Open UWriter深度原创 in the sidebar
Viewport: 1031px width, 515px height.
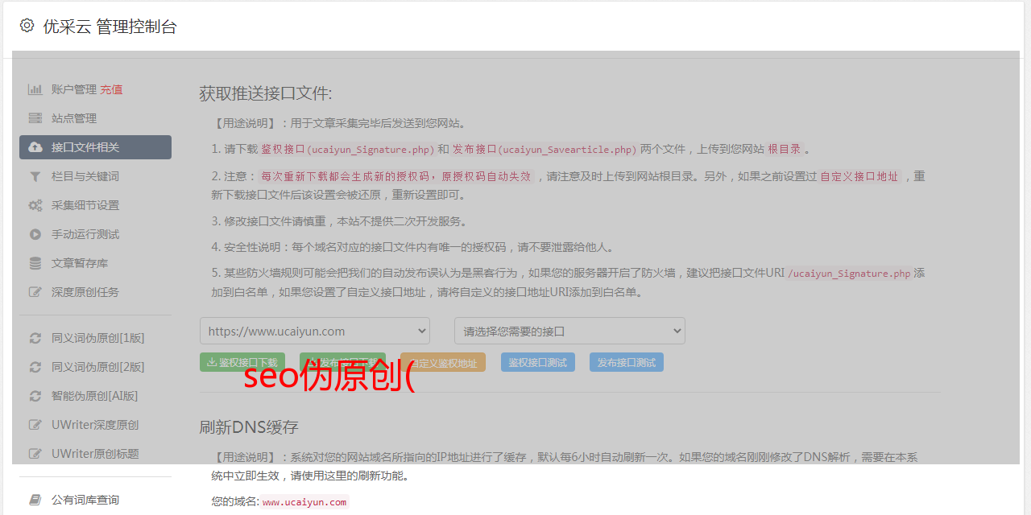click(x=95, y=425)
